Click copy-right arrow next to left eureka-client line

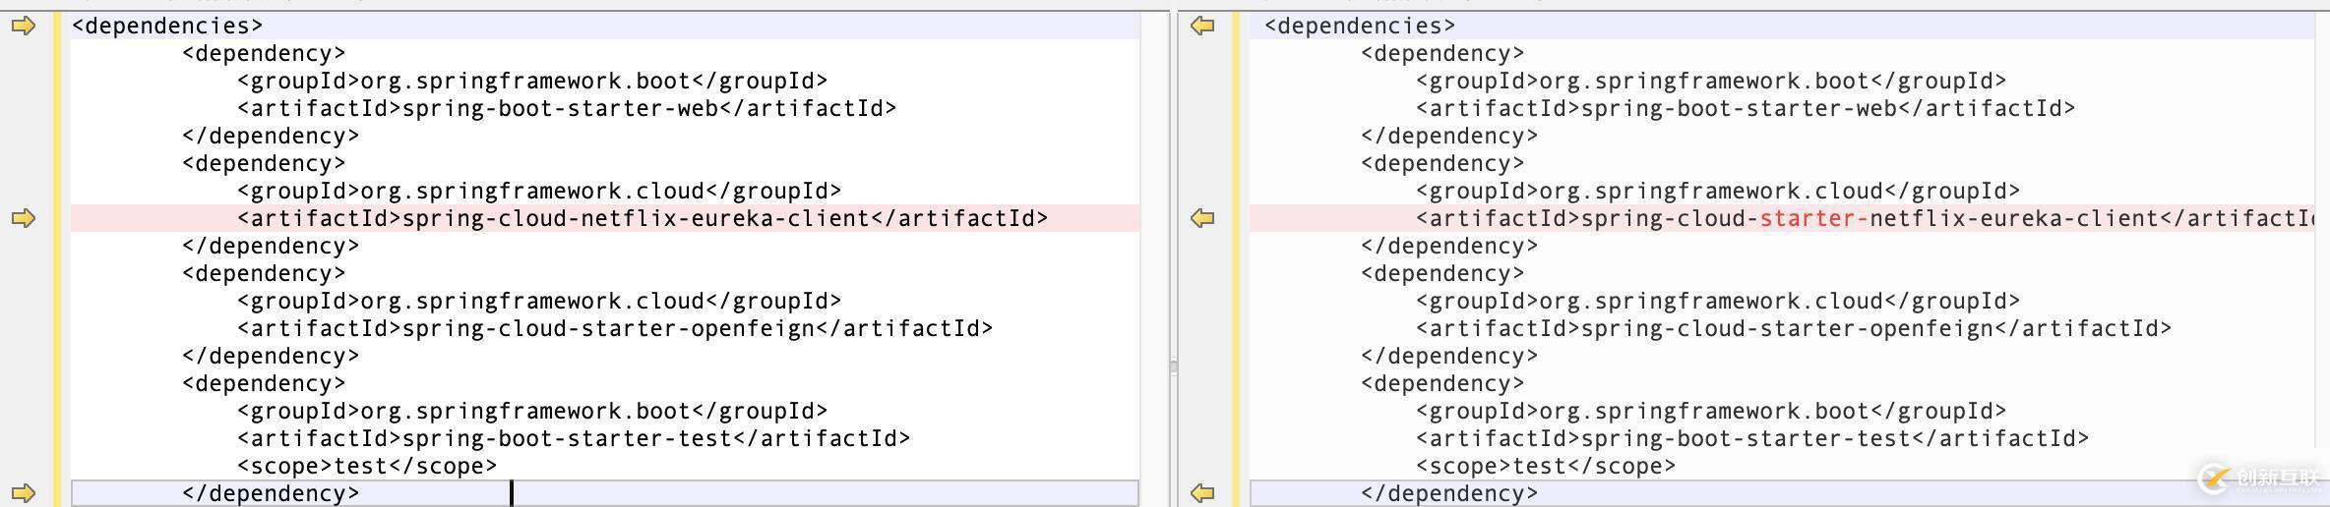click(24, 218)
